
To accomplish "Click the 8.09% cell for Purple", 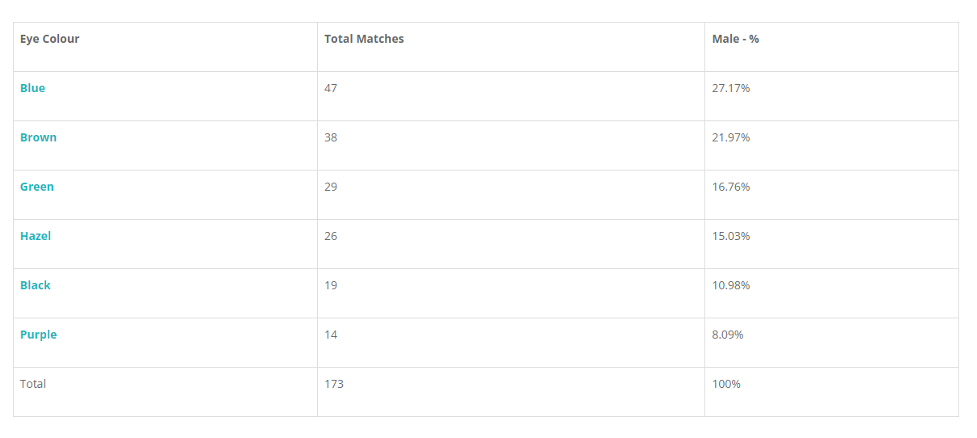I will click(x=727, y=335).
